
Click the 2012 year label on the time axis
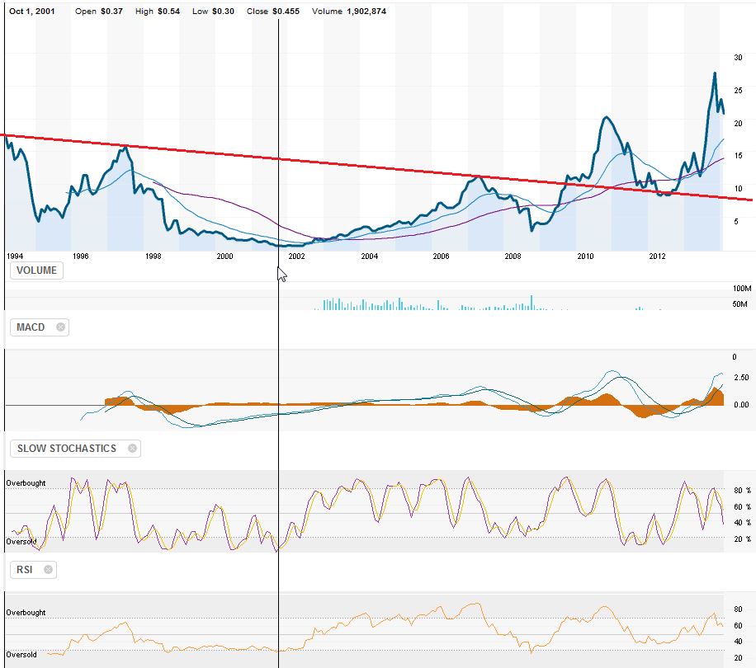click(658, 256)
